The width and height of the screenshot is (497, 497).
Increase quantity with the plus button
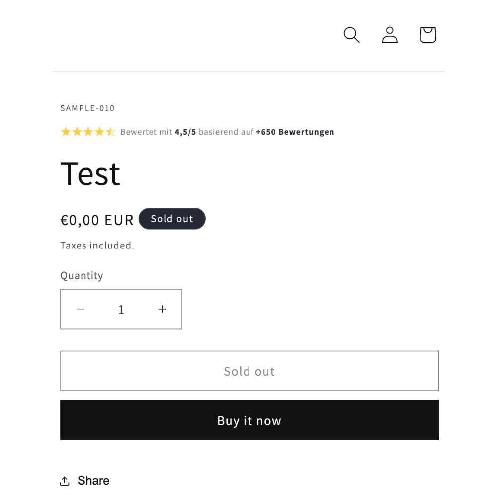pos(162,309)
